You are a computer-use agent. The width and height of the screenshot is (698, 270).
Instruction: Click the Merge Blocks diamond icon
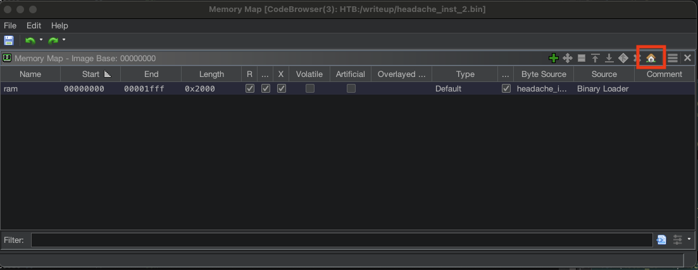tap(623, 58)
